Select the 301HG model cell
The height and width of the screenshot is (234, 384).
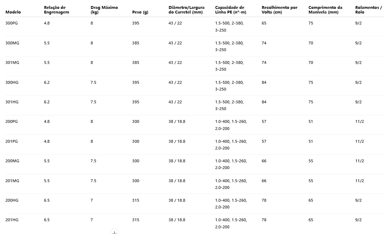click(12, 102)
